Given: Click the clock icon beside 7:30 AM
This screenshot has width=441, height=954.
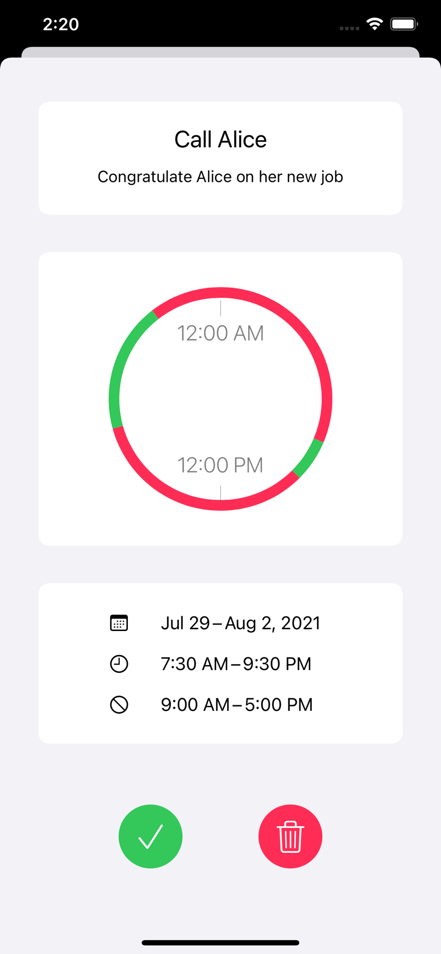Looking at the screenshot, I should click(119, 664).
